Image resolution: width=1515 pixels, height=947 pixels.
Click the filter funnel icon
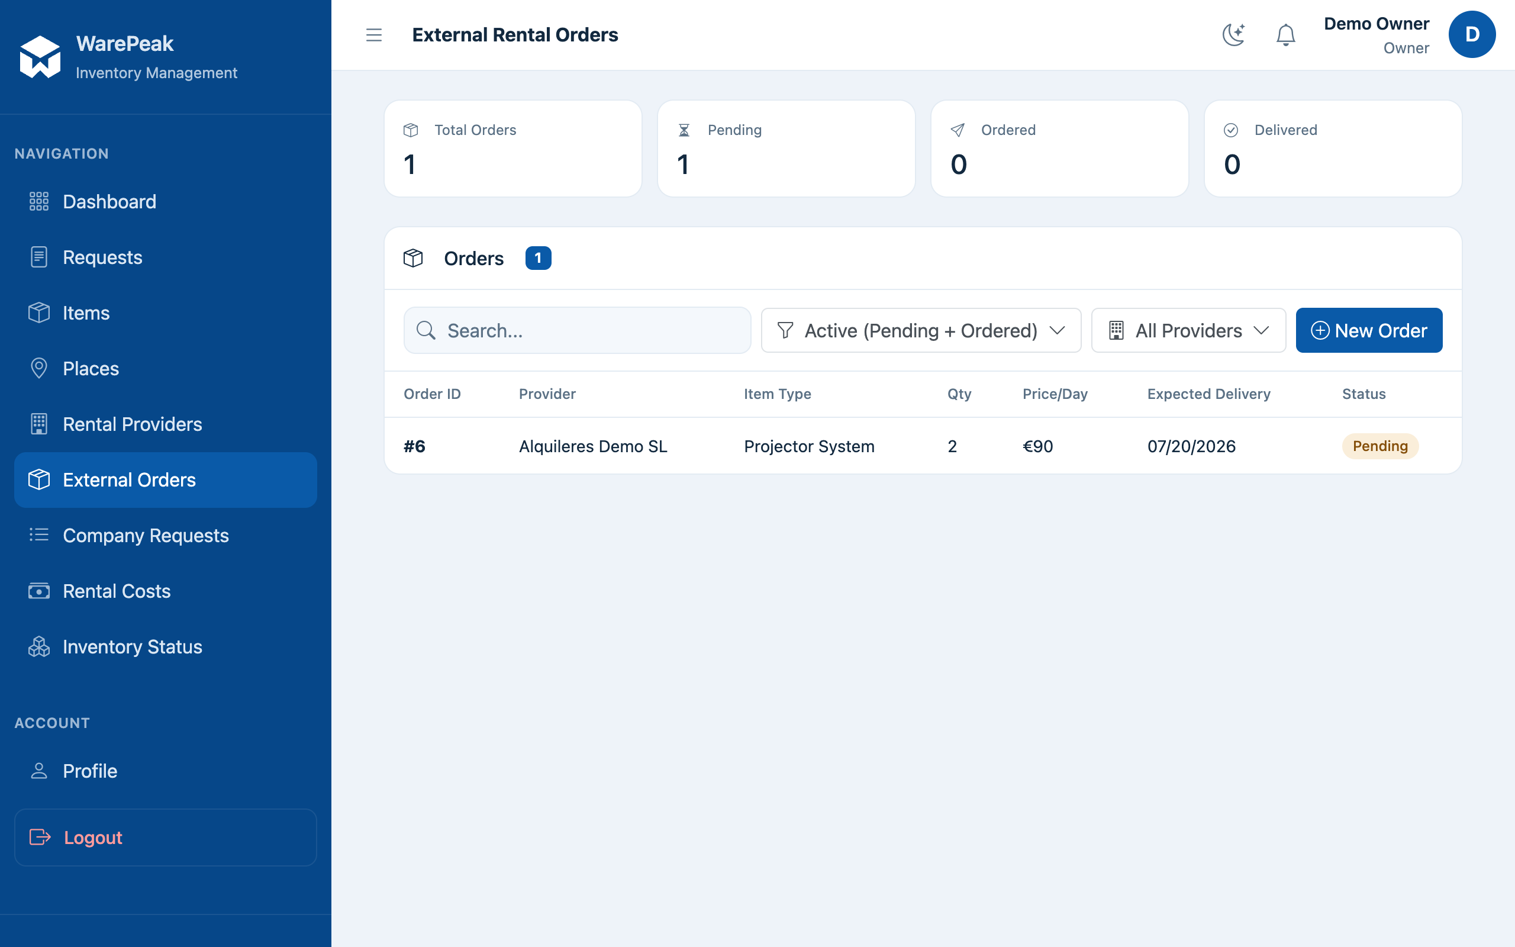785,330
